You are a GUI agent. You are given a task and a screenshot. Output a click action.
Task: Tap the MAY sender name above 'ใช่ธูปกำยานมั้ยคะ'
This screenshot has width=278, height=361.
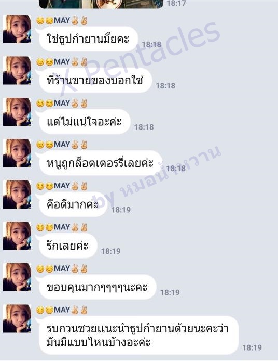(x=62, y=20)
